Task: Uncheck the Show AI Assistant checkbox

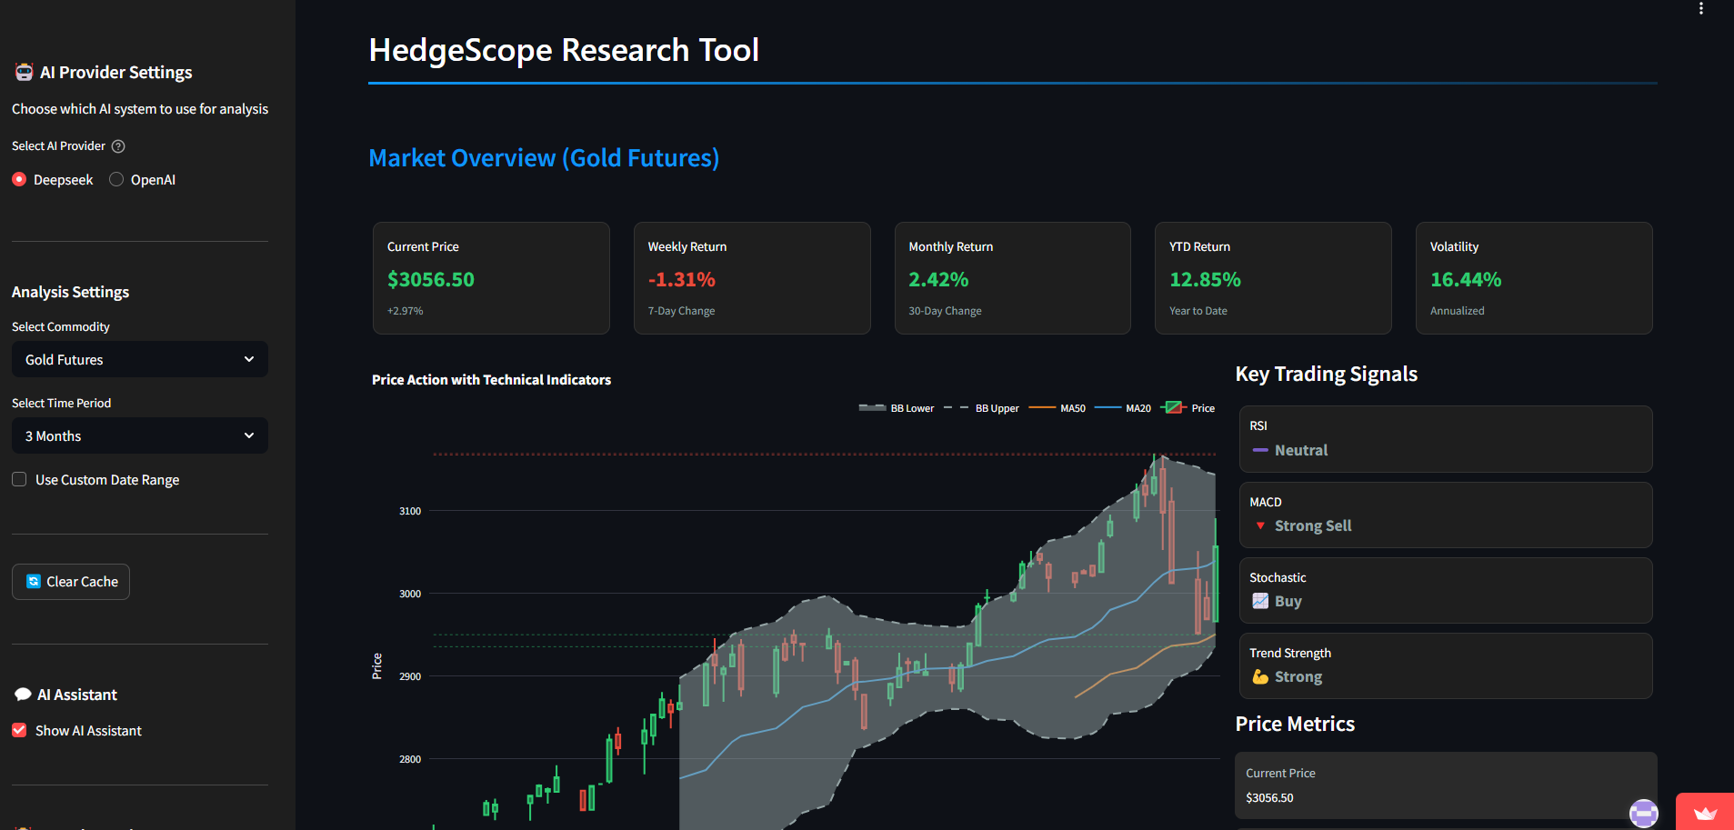Action: coord(19,730)
